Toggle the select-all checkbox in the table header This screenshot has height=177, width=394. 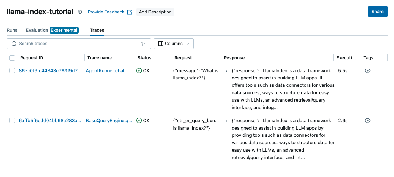tap(12, 58)
